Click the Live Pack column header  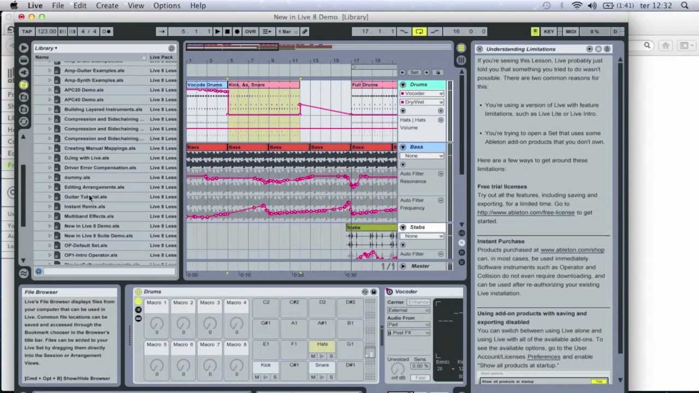coord(161,57)
